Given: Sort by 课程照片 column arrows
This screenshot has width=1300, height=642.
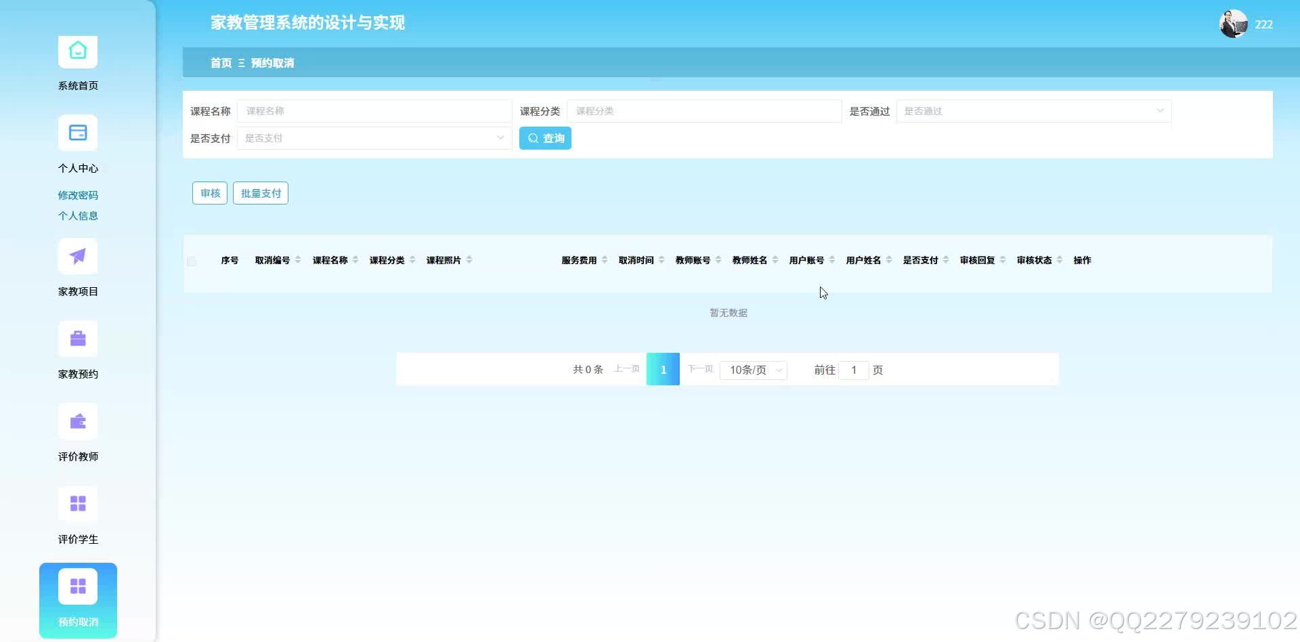Looking at the screenshot, I should (x=469, y=260).
